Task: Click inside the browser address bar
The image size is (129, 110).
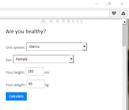Action: pos(54,13)
